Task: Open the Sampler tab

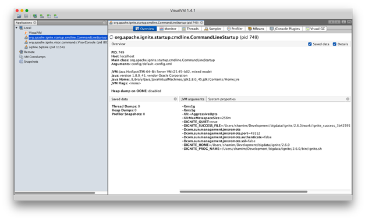Action: coord(212,28)
